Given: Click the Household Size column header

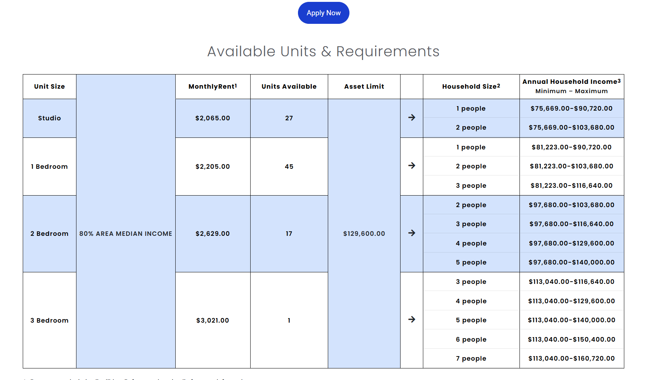Looking at the screenshot, I should (471, 86).
